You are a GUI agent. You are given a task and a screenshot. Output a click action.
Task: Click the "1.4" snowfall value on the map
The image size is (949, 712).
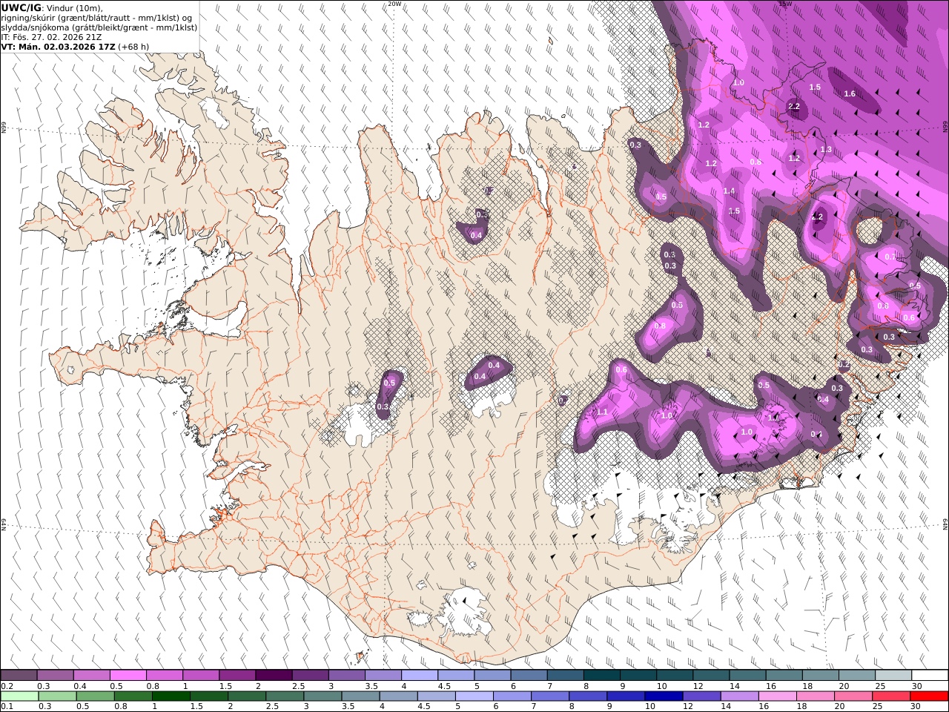point(729,191)
